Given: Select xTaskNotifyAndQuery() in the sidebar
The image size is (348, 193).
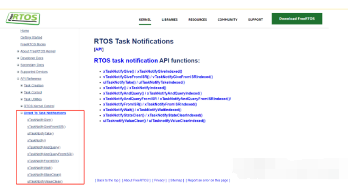Looking at the screenshot, I should (44, 147).
